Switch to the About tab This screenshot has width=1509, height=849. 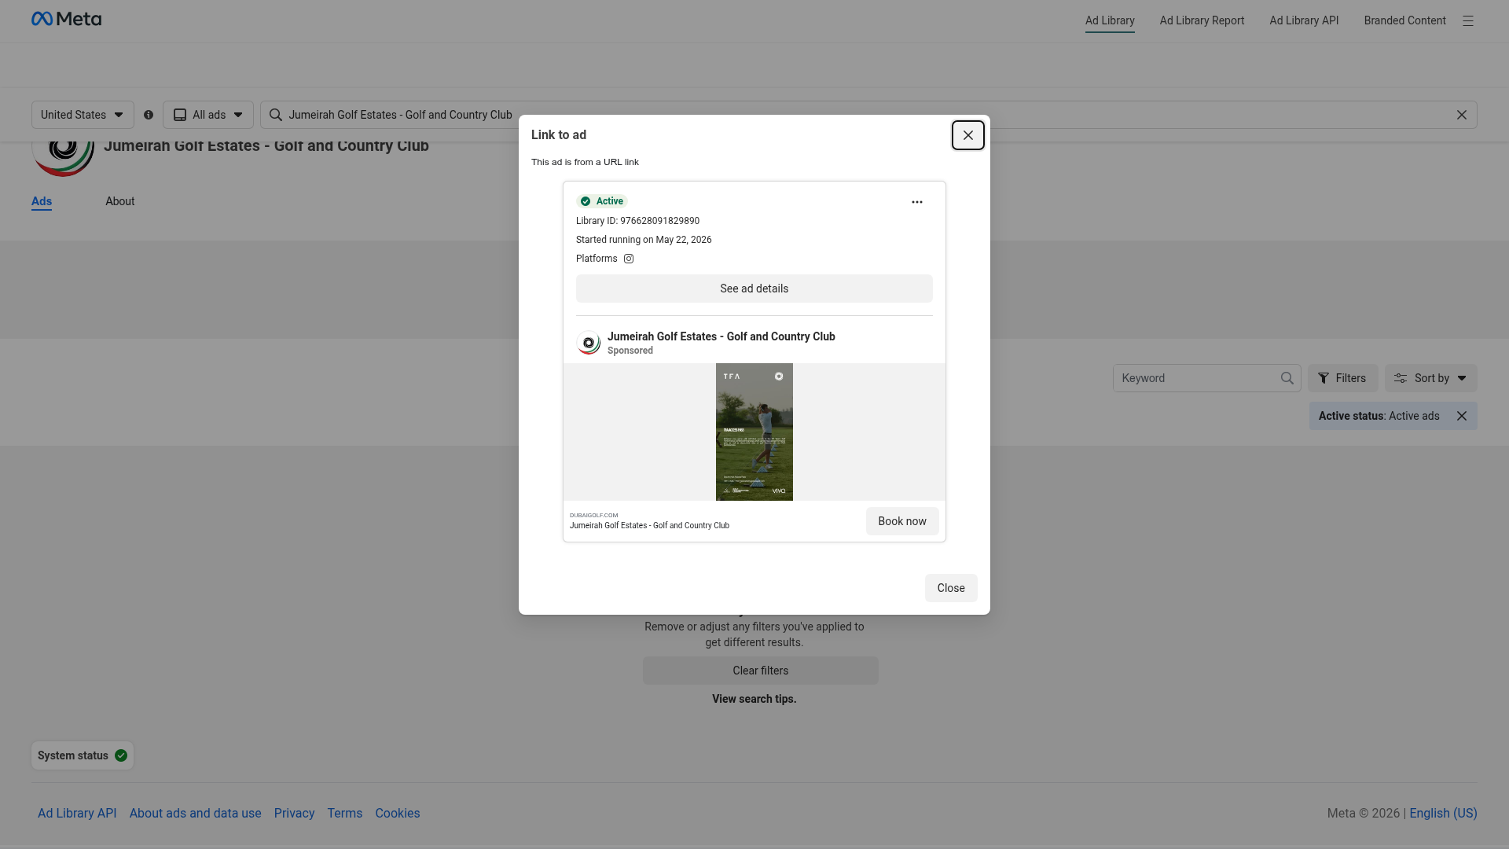tap(120, 201)
